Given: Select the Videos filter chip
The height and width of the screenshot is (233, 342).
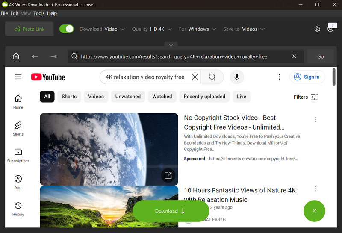Looking at the screenshot, I should [x=96, y=97].
